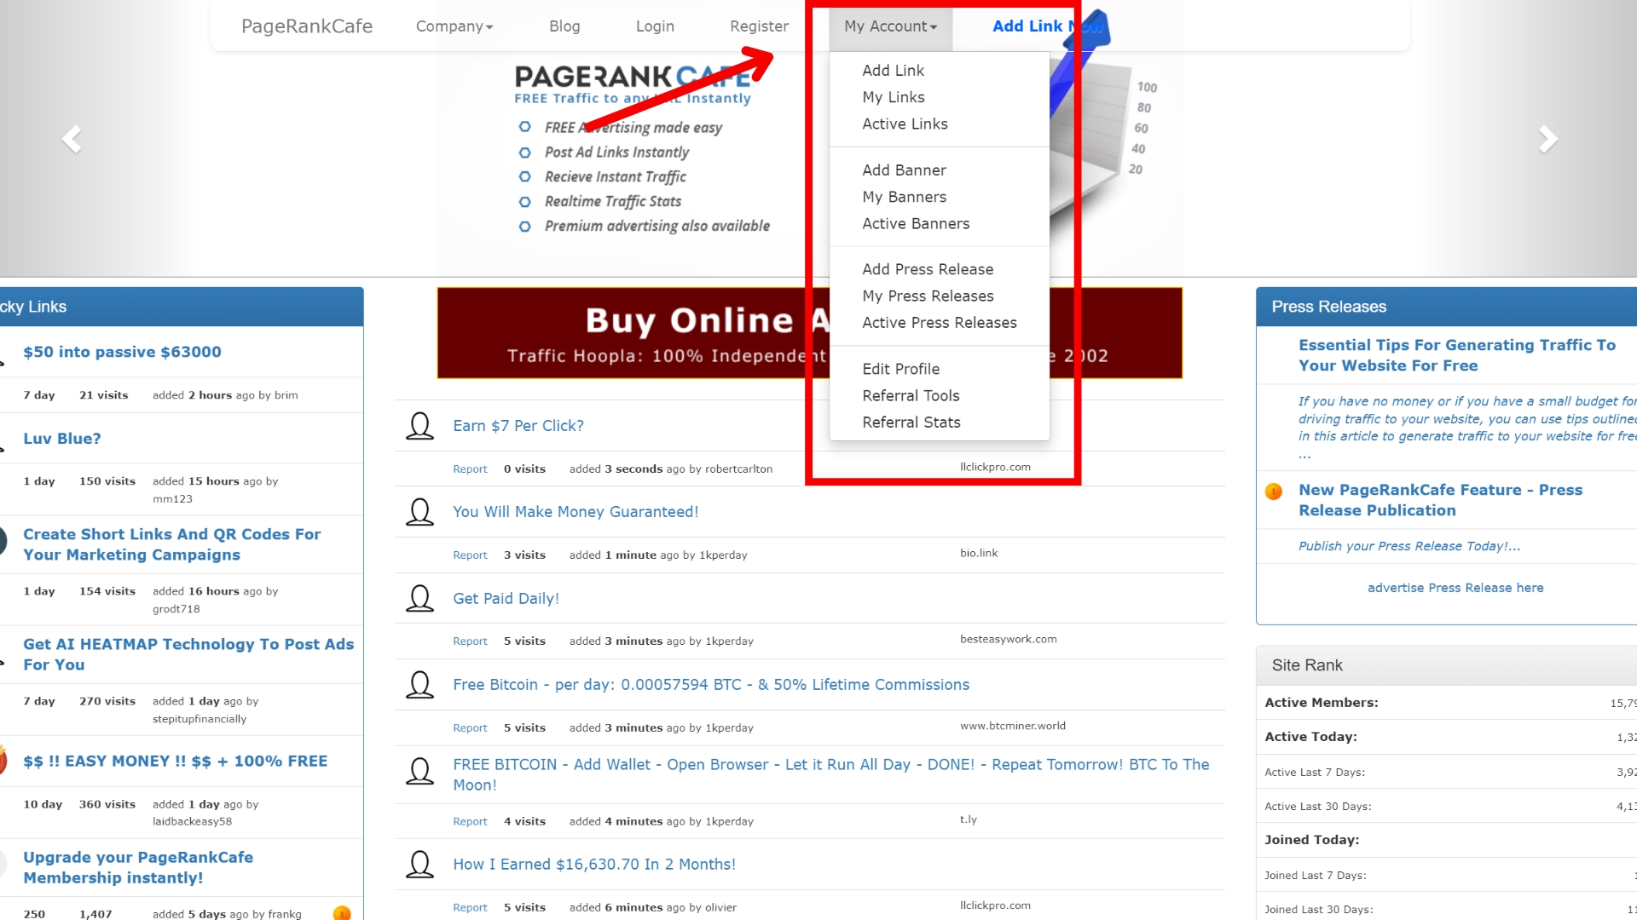This screenshot has height=920, width=1637.
Task: Click the Edit Profile menu option
Action: tap(899, 369)
